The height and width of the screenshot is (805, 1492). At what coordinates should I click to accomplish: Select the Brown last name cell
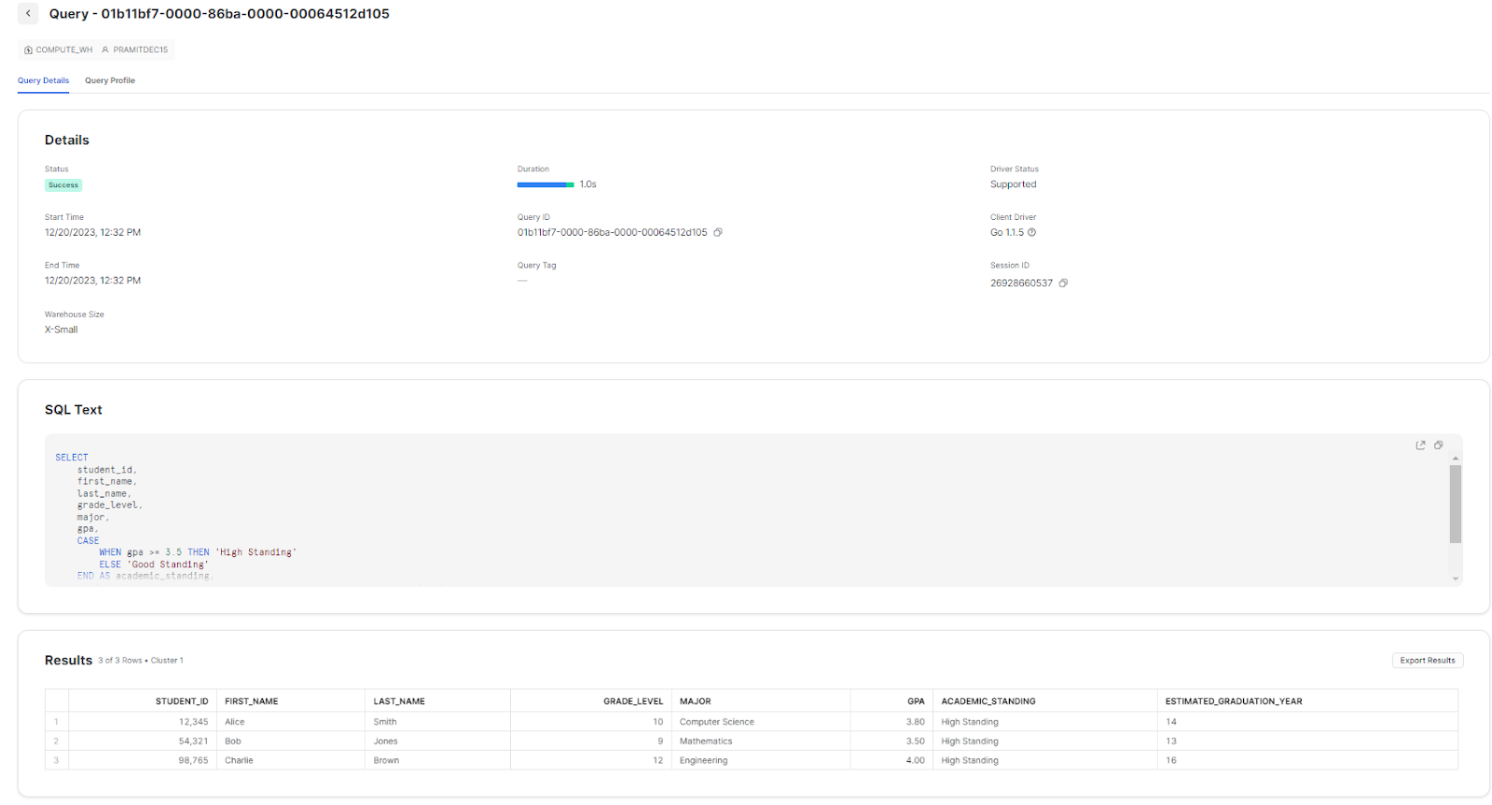click(438, 760)
